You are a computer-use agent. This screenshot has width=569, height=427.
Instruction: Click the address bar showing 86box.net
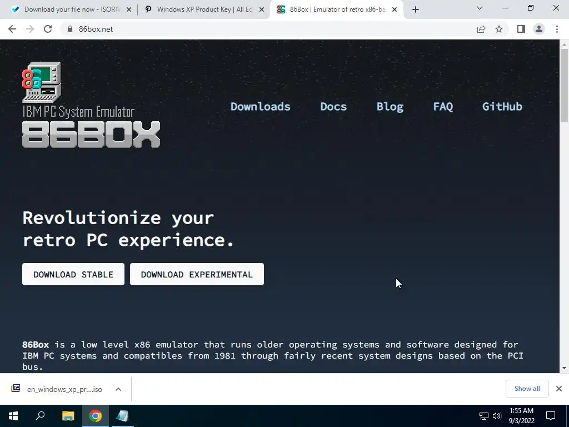[x=268, y=29]
